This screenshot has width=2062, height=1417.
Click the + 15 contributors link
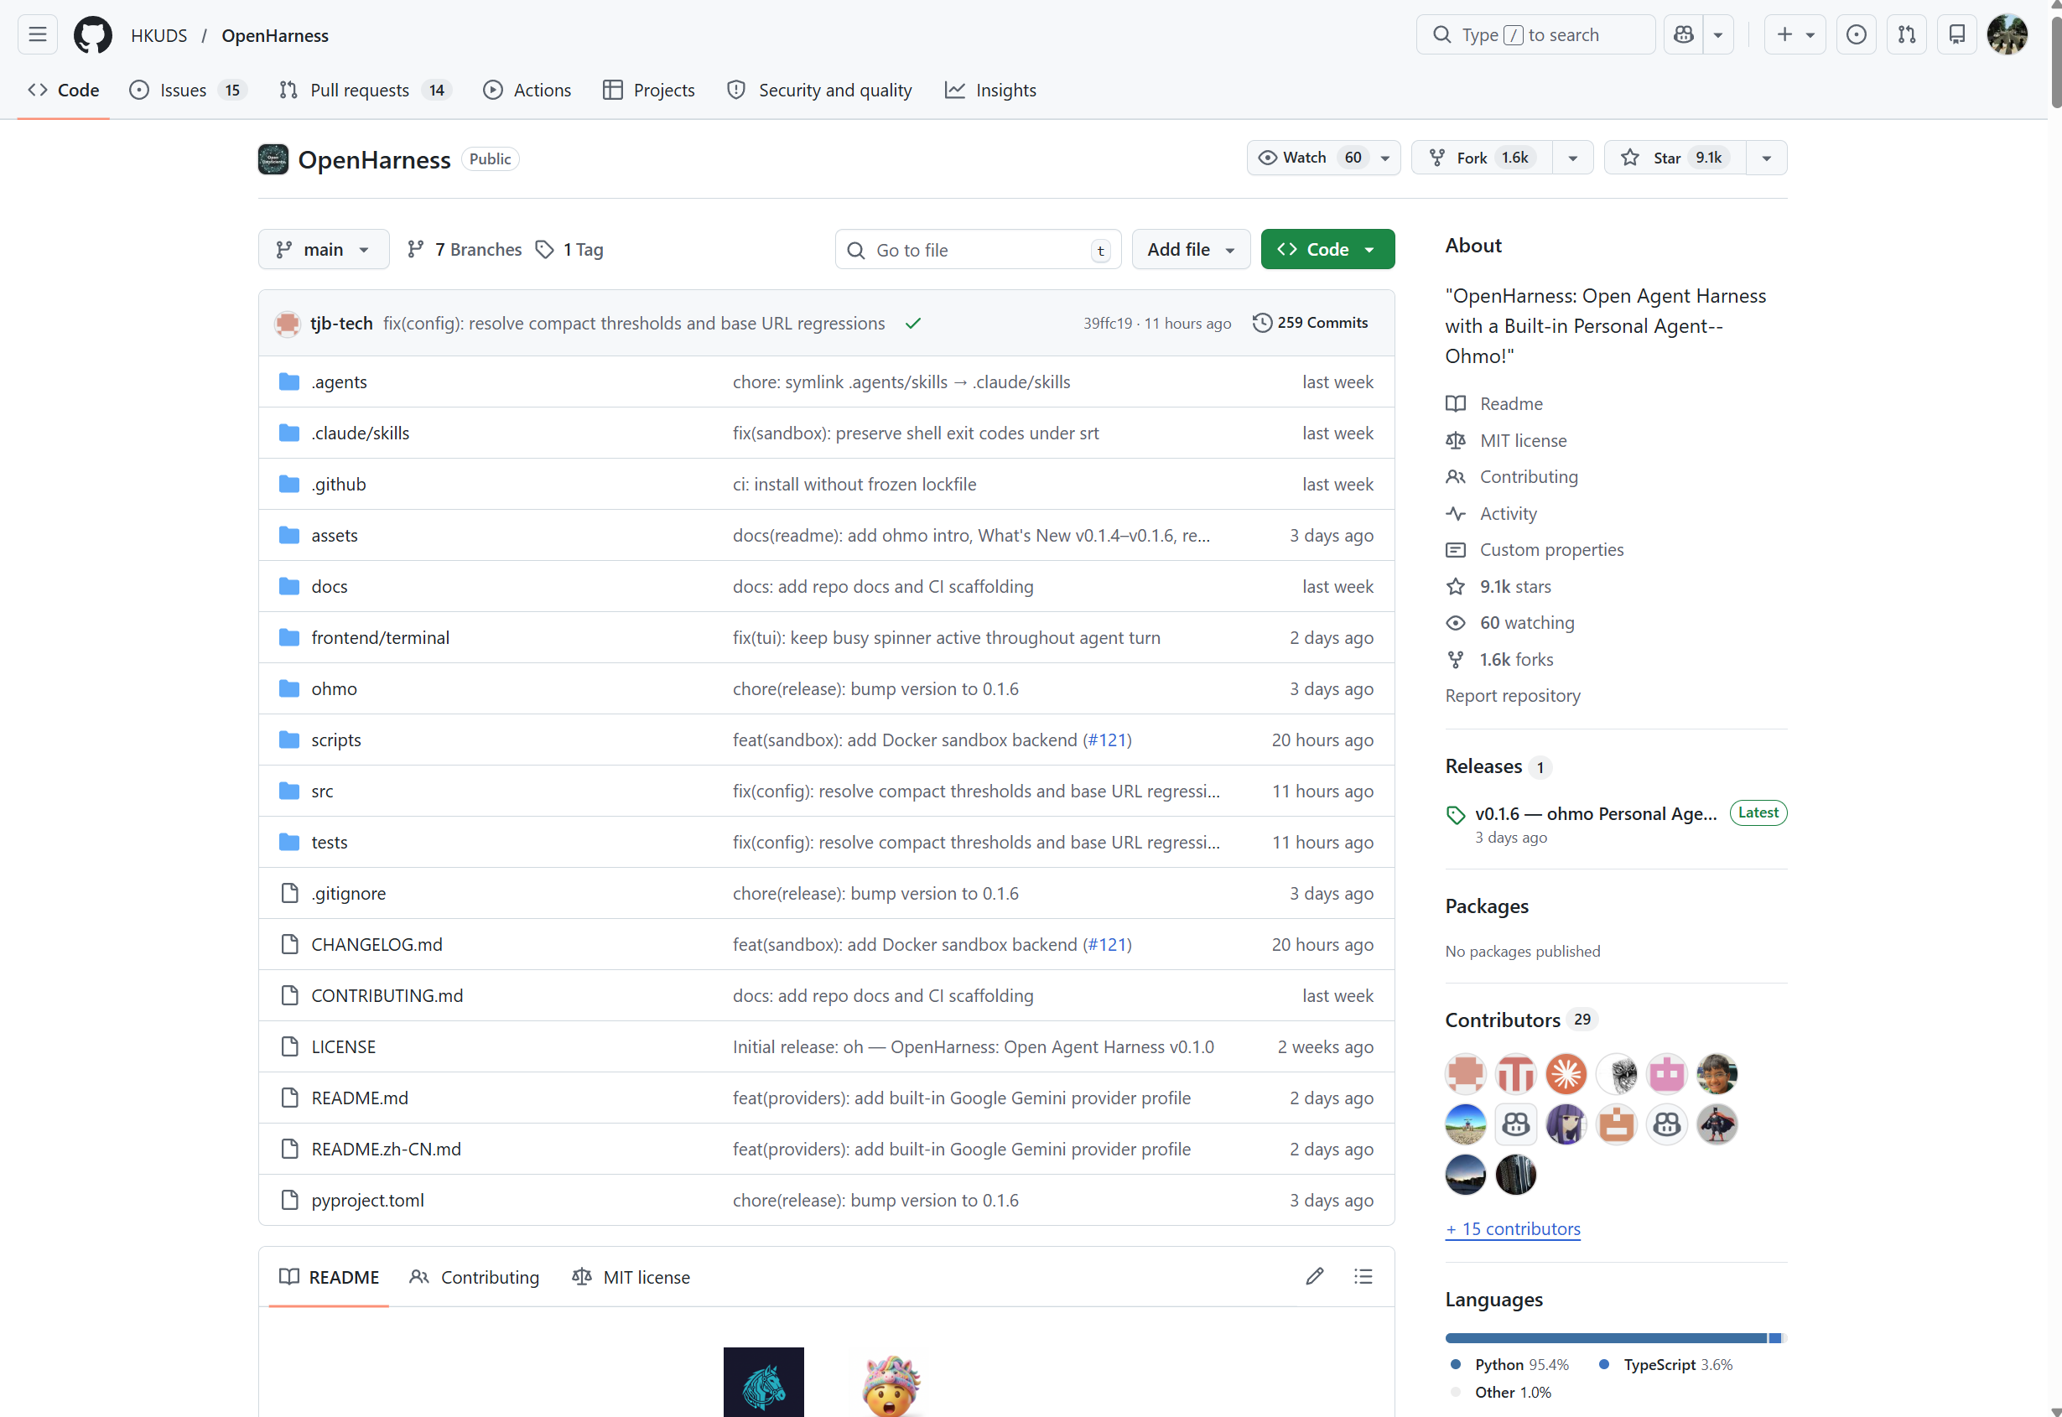1512,1229
